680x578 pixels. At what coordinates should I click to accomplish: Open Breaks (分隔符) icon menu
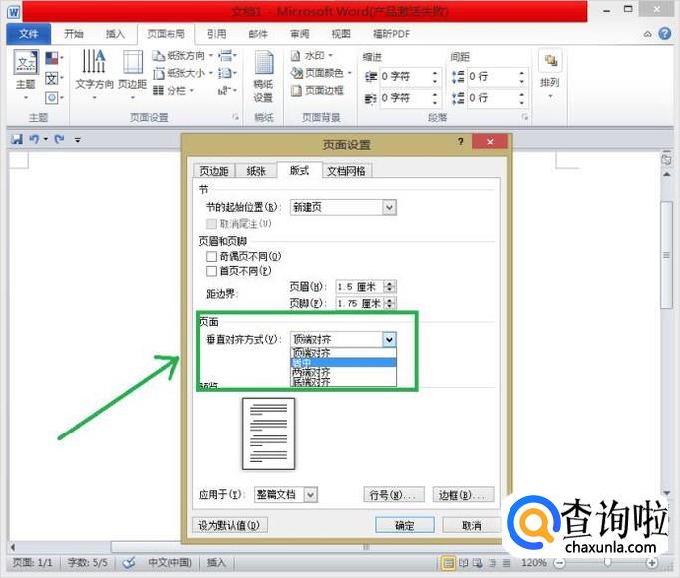tap(227, 56)
